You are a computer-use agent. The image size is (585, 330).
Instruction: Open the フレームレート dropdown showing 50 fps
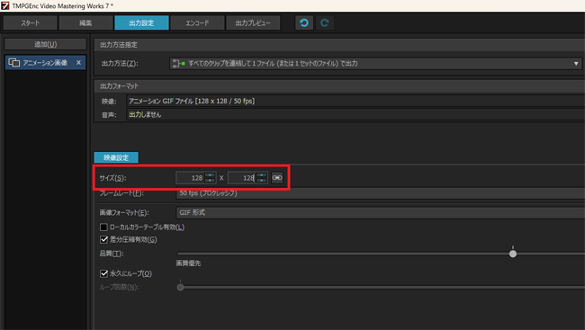(380, 193)
